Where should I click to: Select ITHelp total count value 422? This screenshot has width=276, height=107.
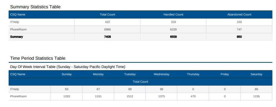(x=107, y=22)
